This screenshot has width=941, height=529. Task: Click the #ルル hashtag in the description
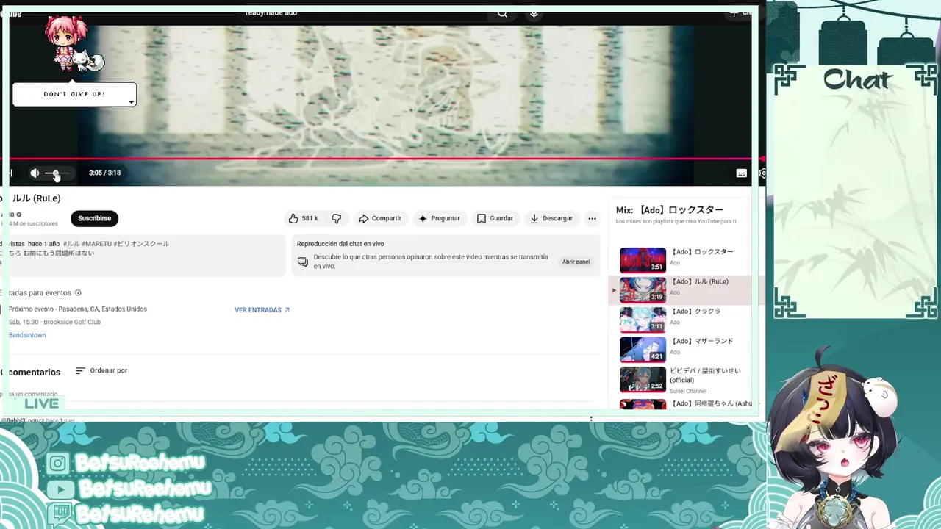[x=71, y=244]
